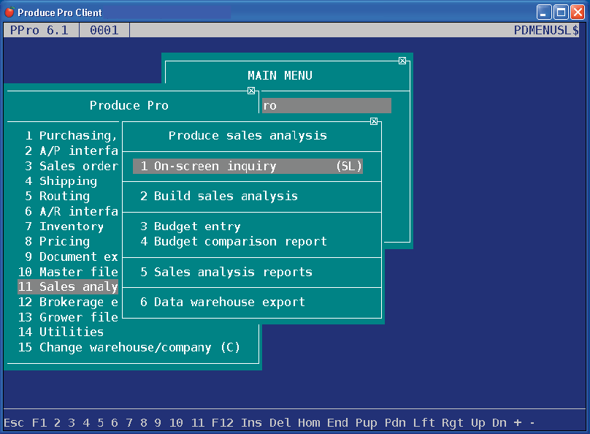Click End key in bottom bar
Viewport: 590px width, 434px height.
point(338,423)
